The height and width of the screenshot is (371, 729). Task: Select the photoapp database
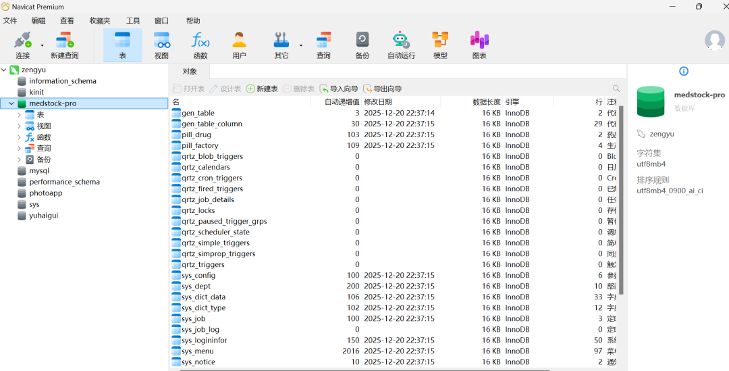tap(46, 193)
